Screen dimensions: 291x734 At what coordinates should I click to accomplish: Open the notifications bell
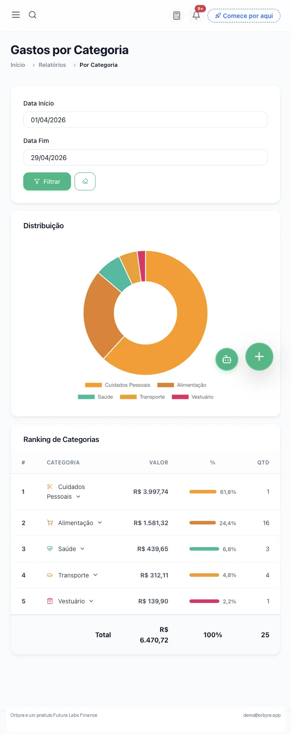point(196,15)
